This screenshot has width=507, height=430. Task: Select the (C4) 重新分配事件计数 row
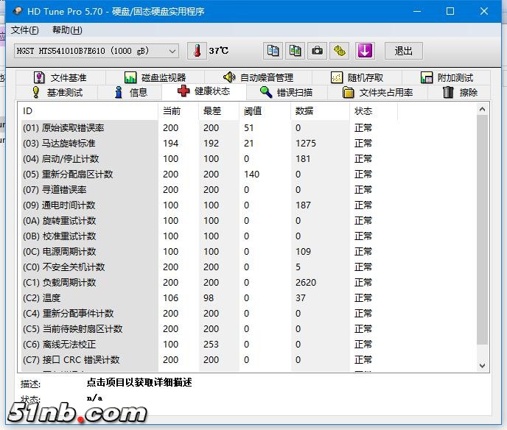(210, 314)
